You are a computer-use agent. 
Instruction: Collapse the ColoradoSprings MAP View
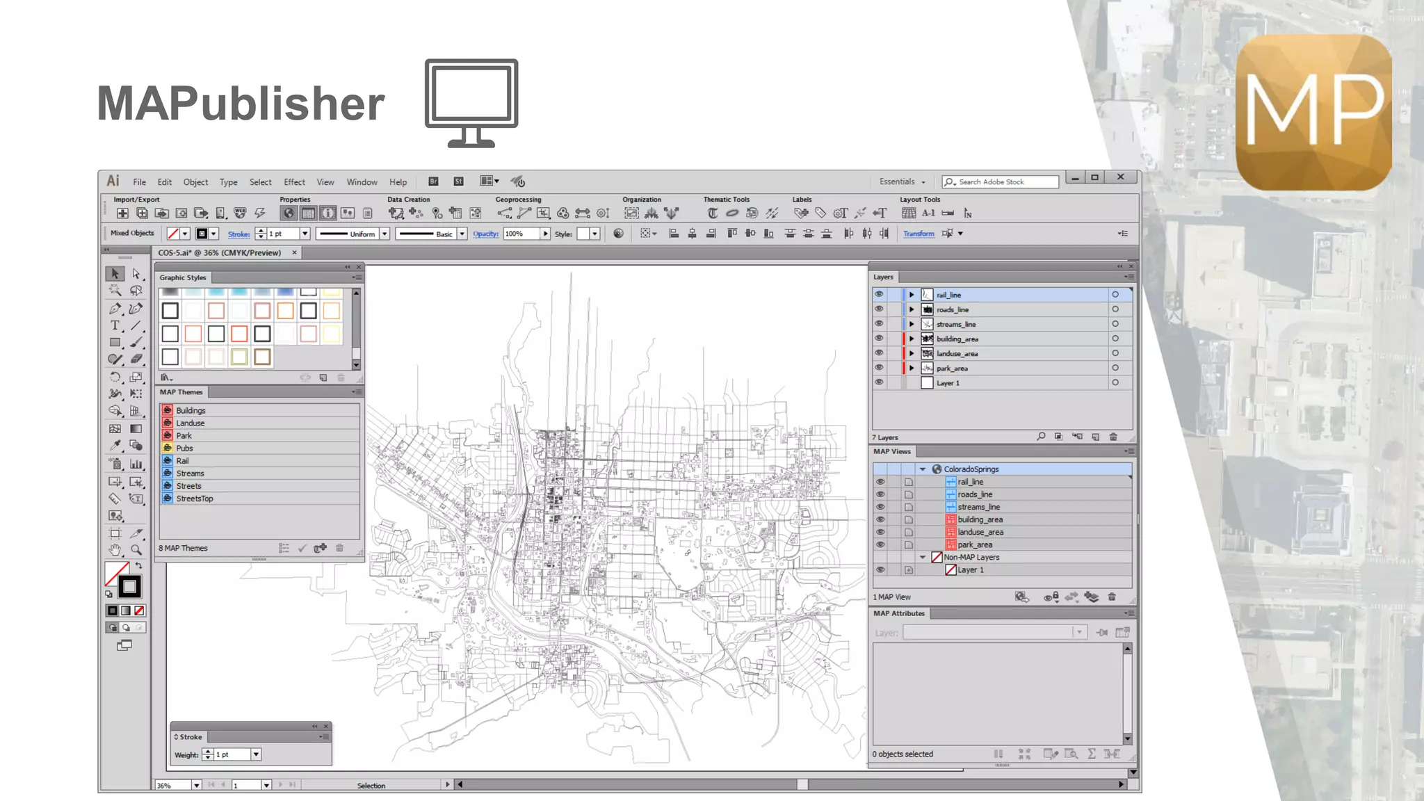[923, 469]
